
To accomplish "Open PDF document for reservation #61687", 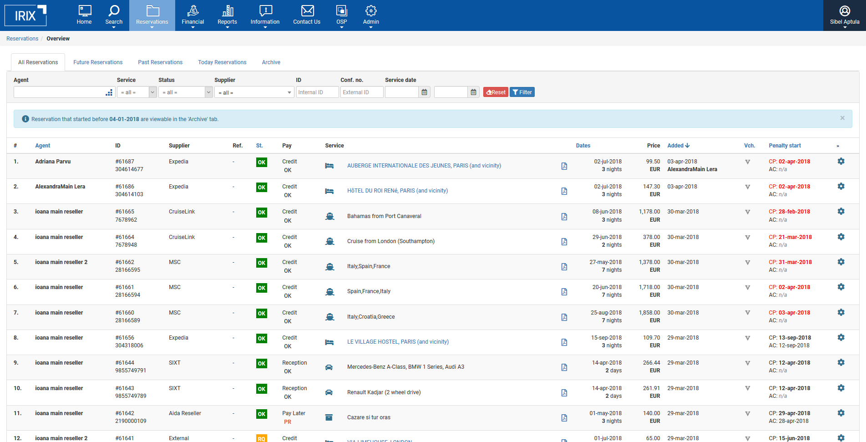I will pos(564,166).
